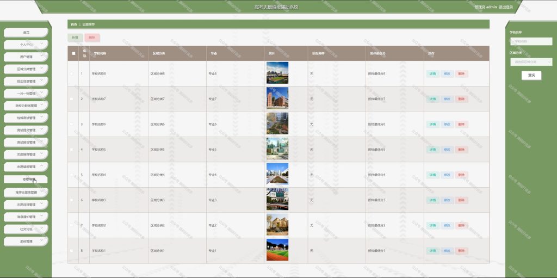The width and height of the screenshot is (557, 278).
Task: Click the 详情 button in row 1
Action: pyautogui.click(x=432, y=73)
